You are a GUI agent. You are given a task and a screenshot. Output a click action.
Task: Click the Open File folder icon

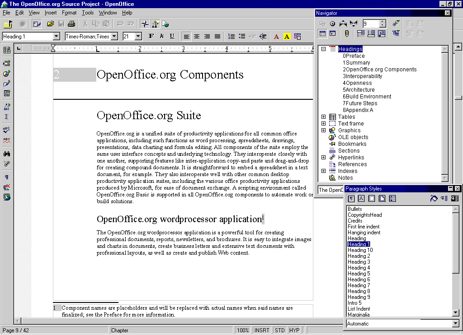tap(51, 24)
